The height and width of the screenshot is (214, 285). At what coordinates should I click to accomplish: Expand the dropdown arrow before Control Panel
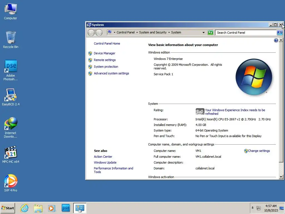114,33
